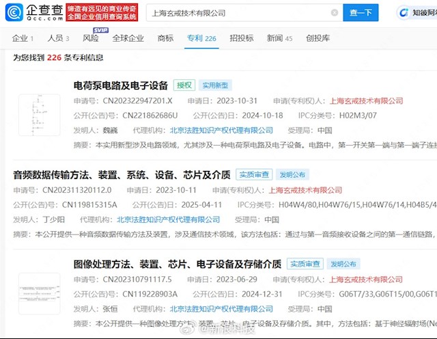Click 实质审查 tag on the 图像处理方法 patent

[305, 264]
